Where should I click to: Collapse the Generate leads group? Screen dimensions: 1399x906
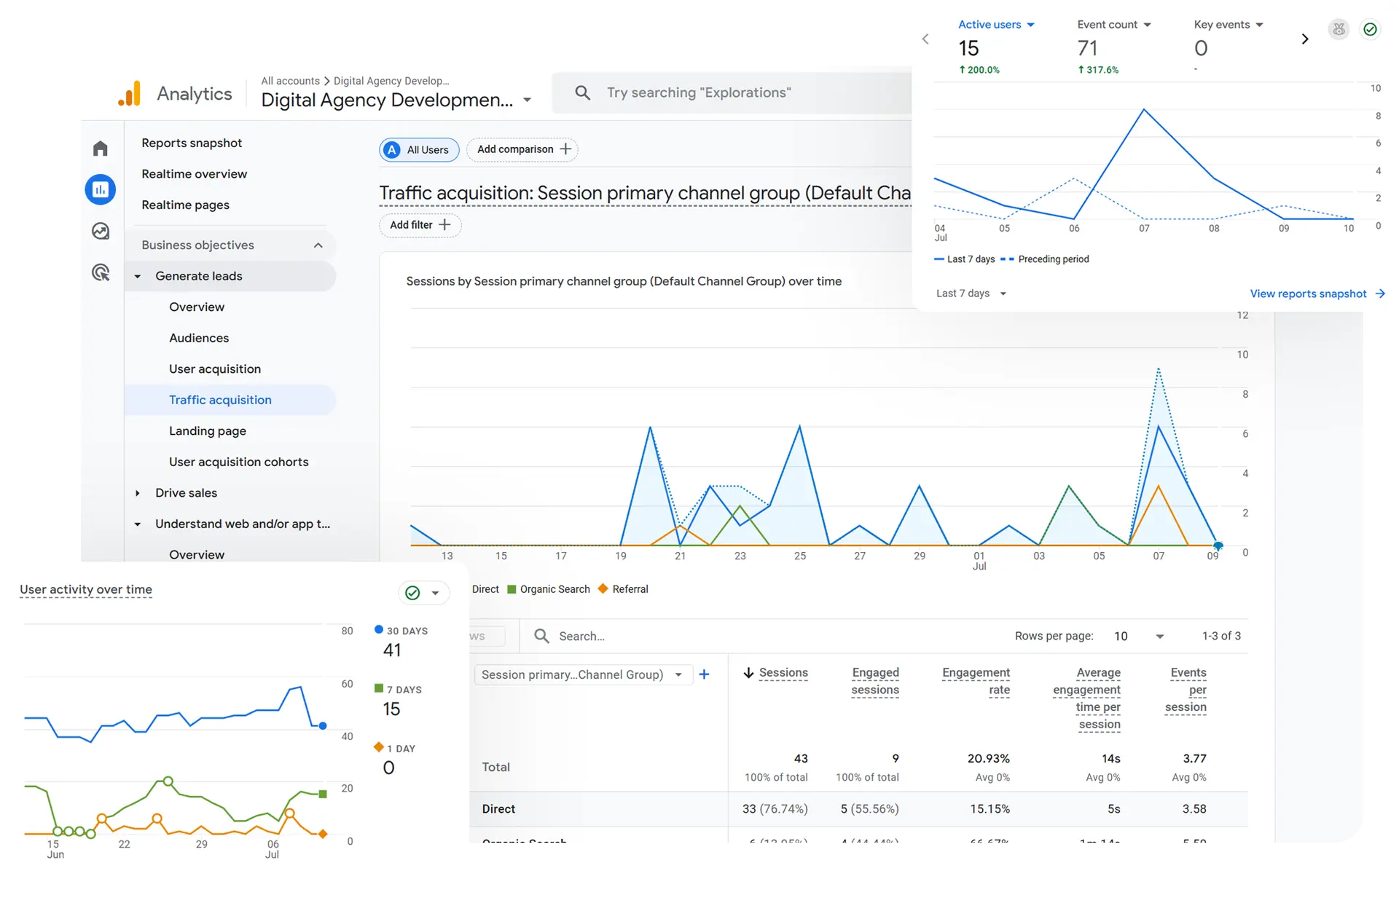tap(138, 276)
